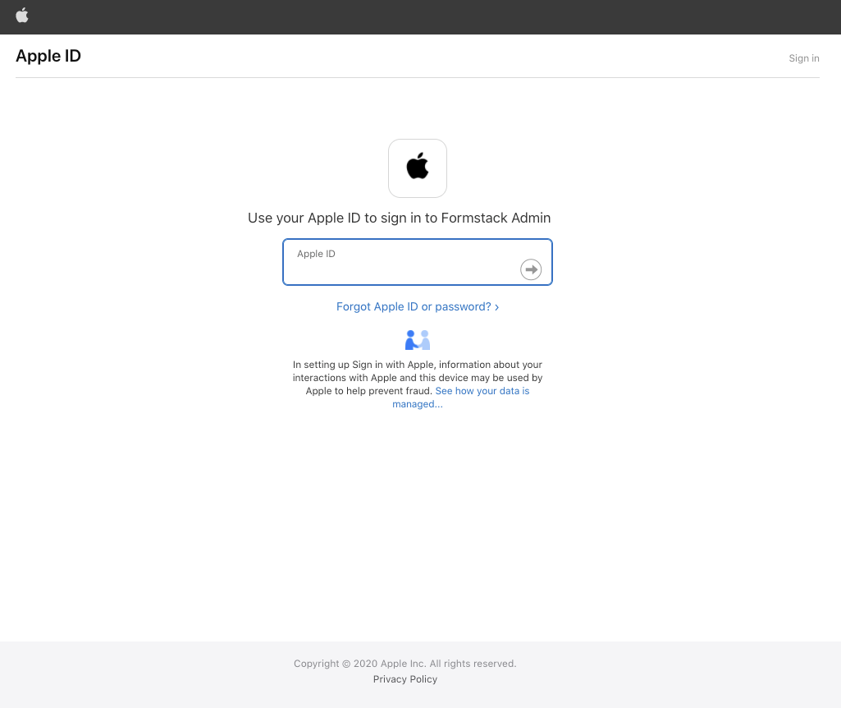Select the "Apple ID" page heading

click(x=48, y=56)
